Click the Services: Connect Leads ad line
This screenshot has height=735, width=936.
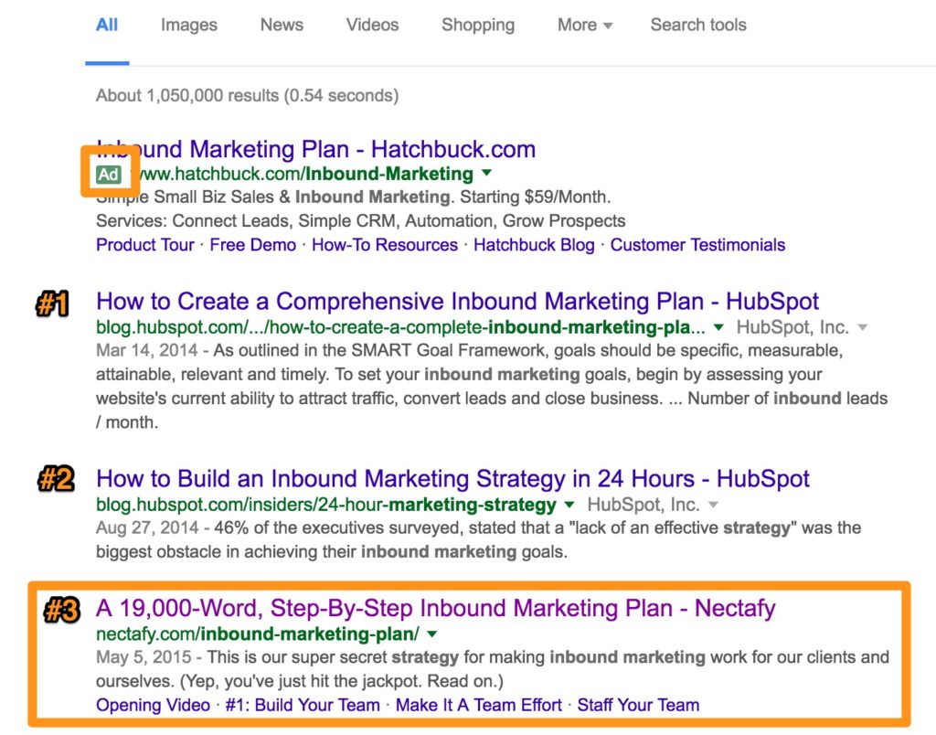click(x=360, y=221)
